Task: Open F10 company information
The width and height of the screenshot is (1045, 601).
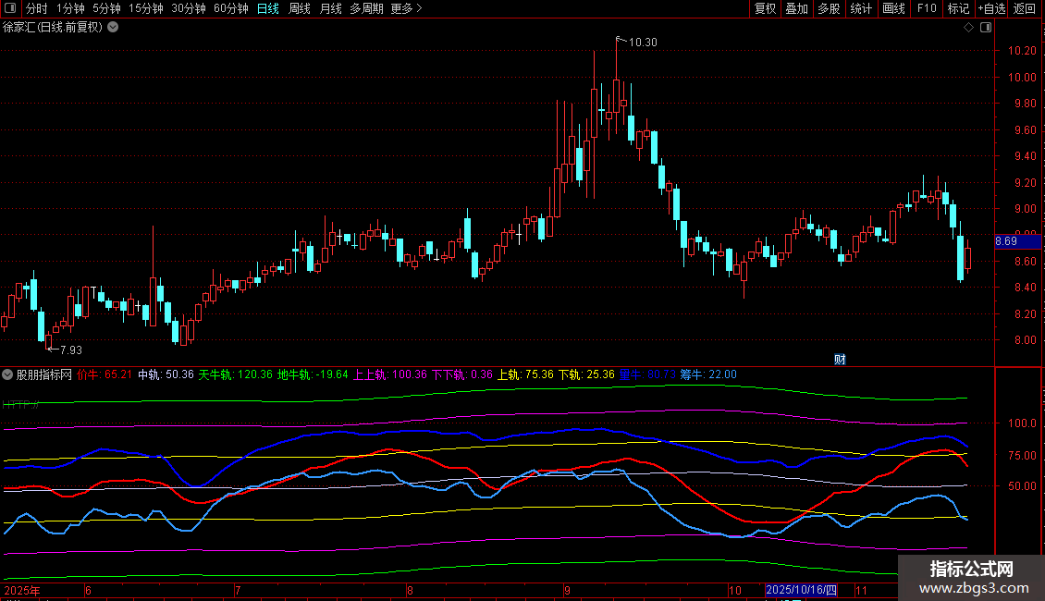Action: (927, 9)
